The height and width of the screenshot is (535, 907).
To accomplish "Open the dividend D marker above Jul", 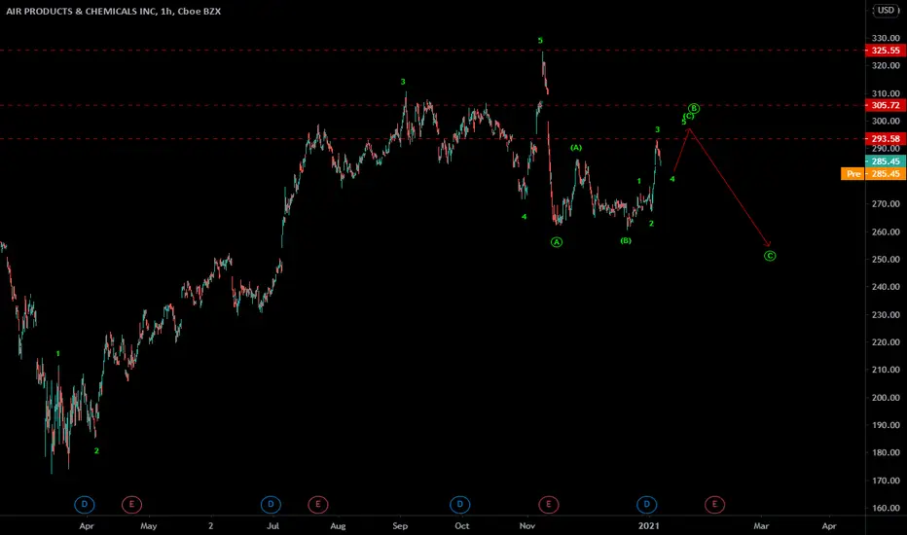I will [x=271, y=504].
